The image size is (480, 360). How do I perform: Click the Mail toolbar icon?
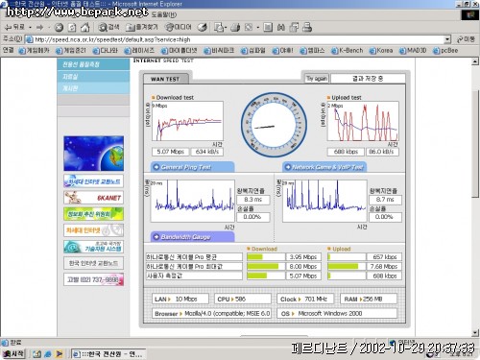(220, 28)
